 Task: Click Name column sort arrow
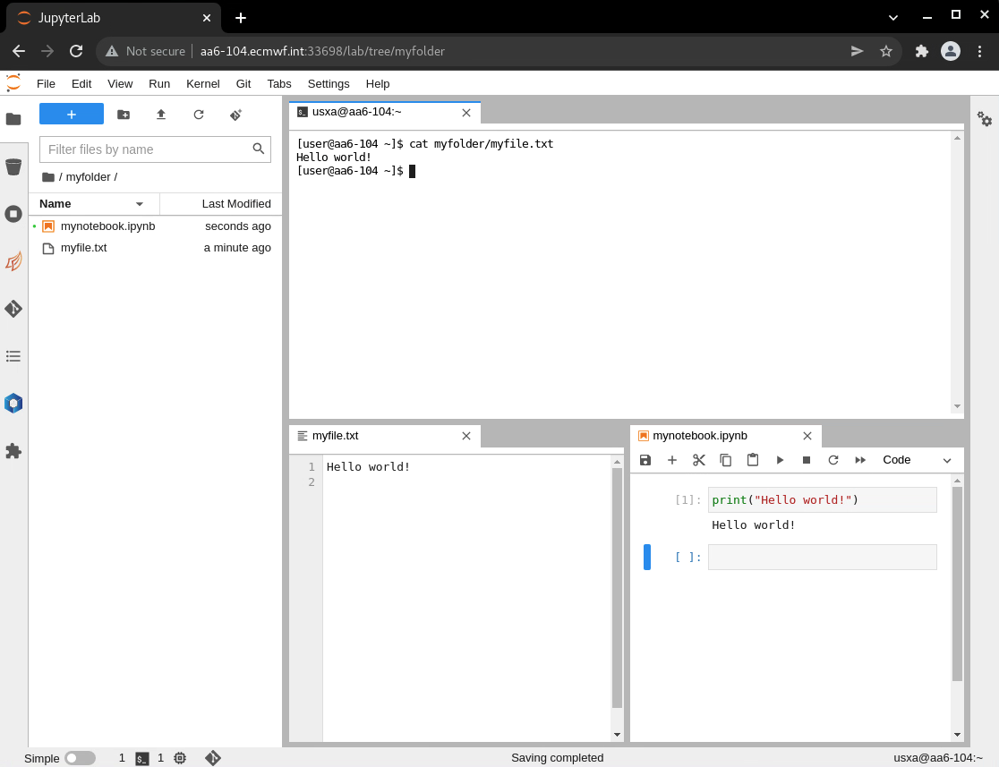[139, 204]
